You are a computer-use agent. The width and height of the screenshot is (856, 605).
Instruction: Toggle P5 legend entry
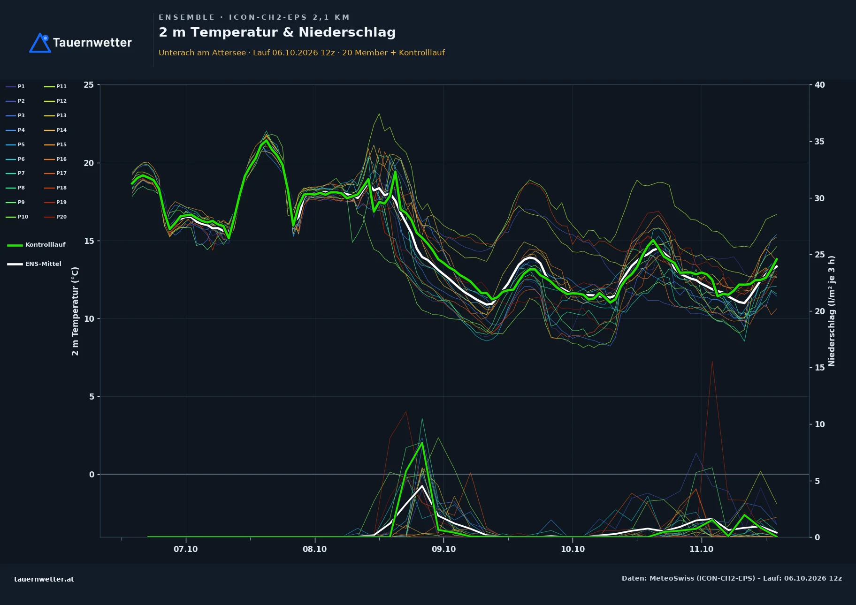pos(15,144)
